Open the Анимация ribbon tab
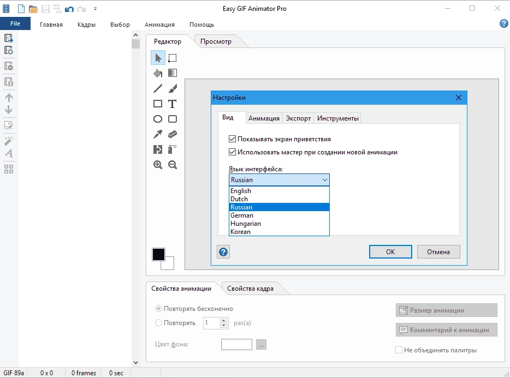The image size is (510, 378). coord(159,25)
